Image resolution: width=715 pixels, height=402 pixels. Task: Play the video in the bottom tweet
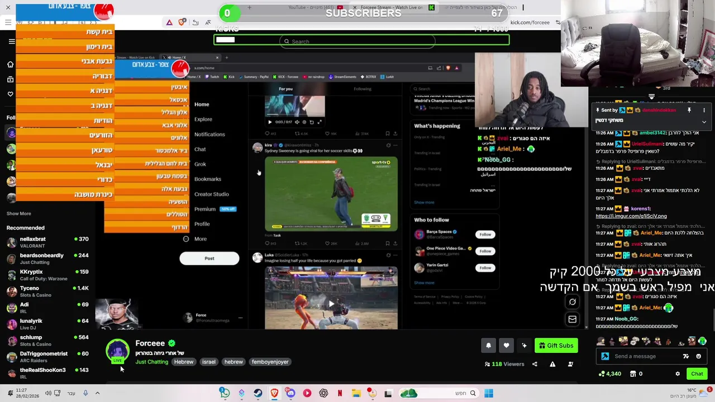[331, 304]
